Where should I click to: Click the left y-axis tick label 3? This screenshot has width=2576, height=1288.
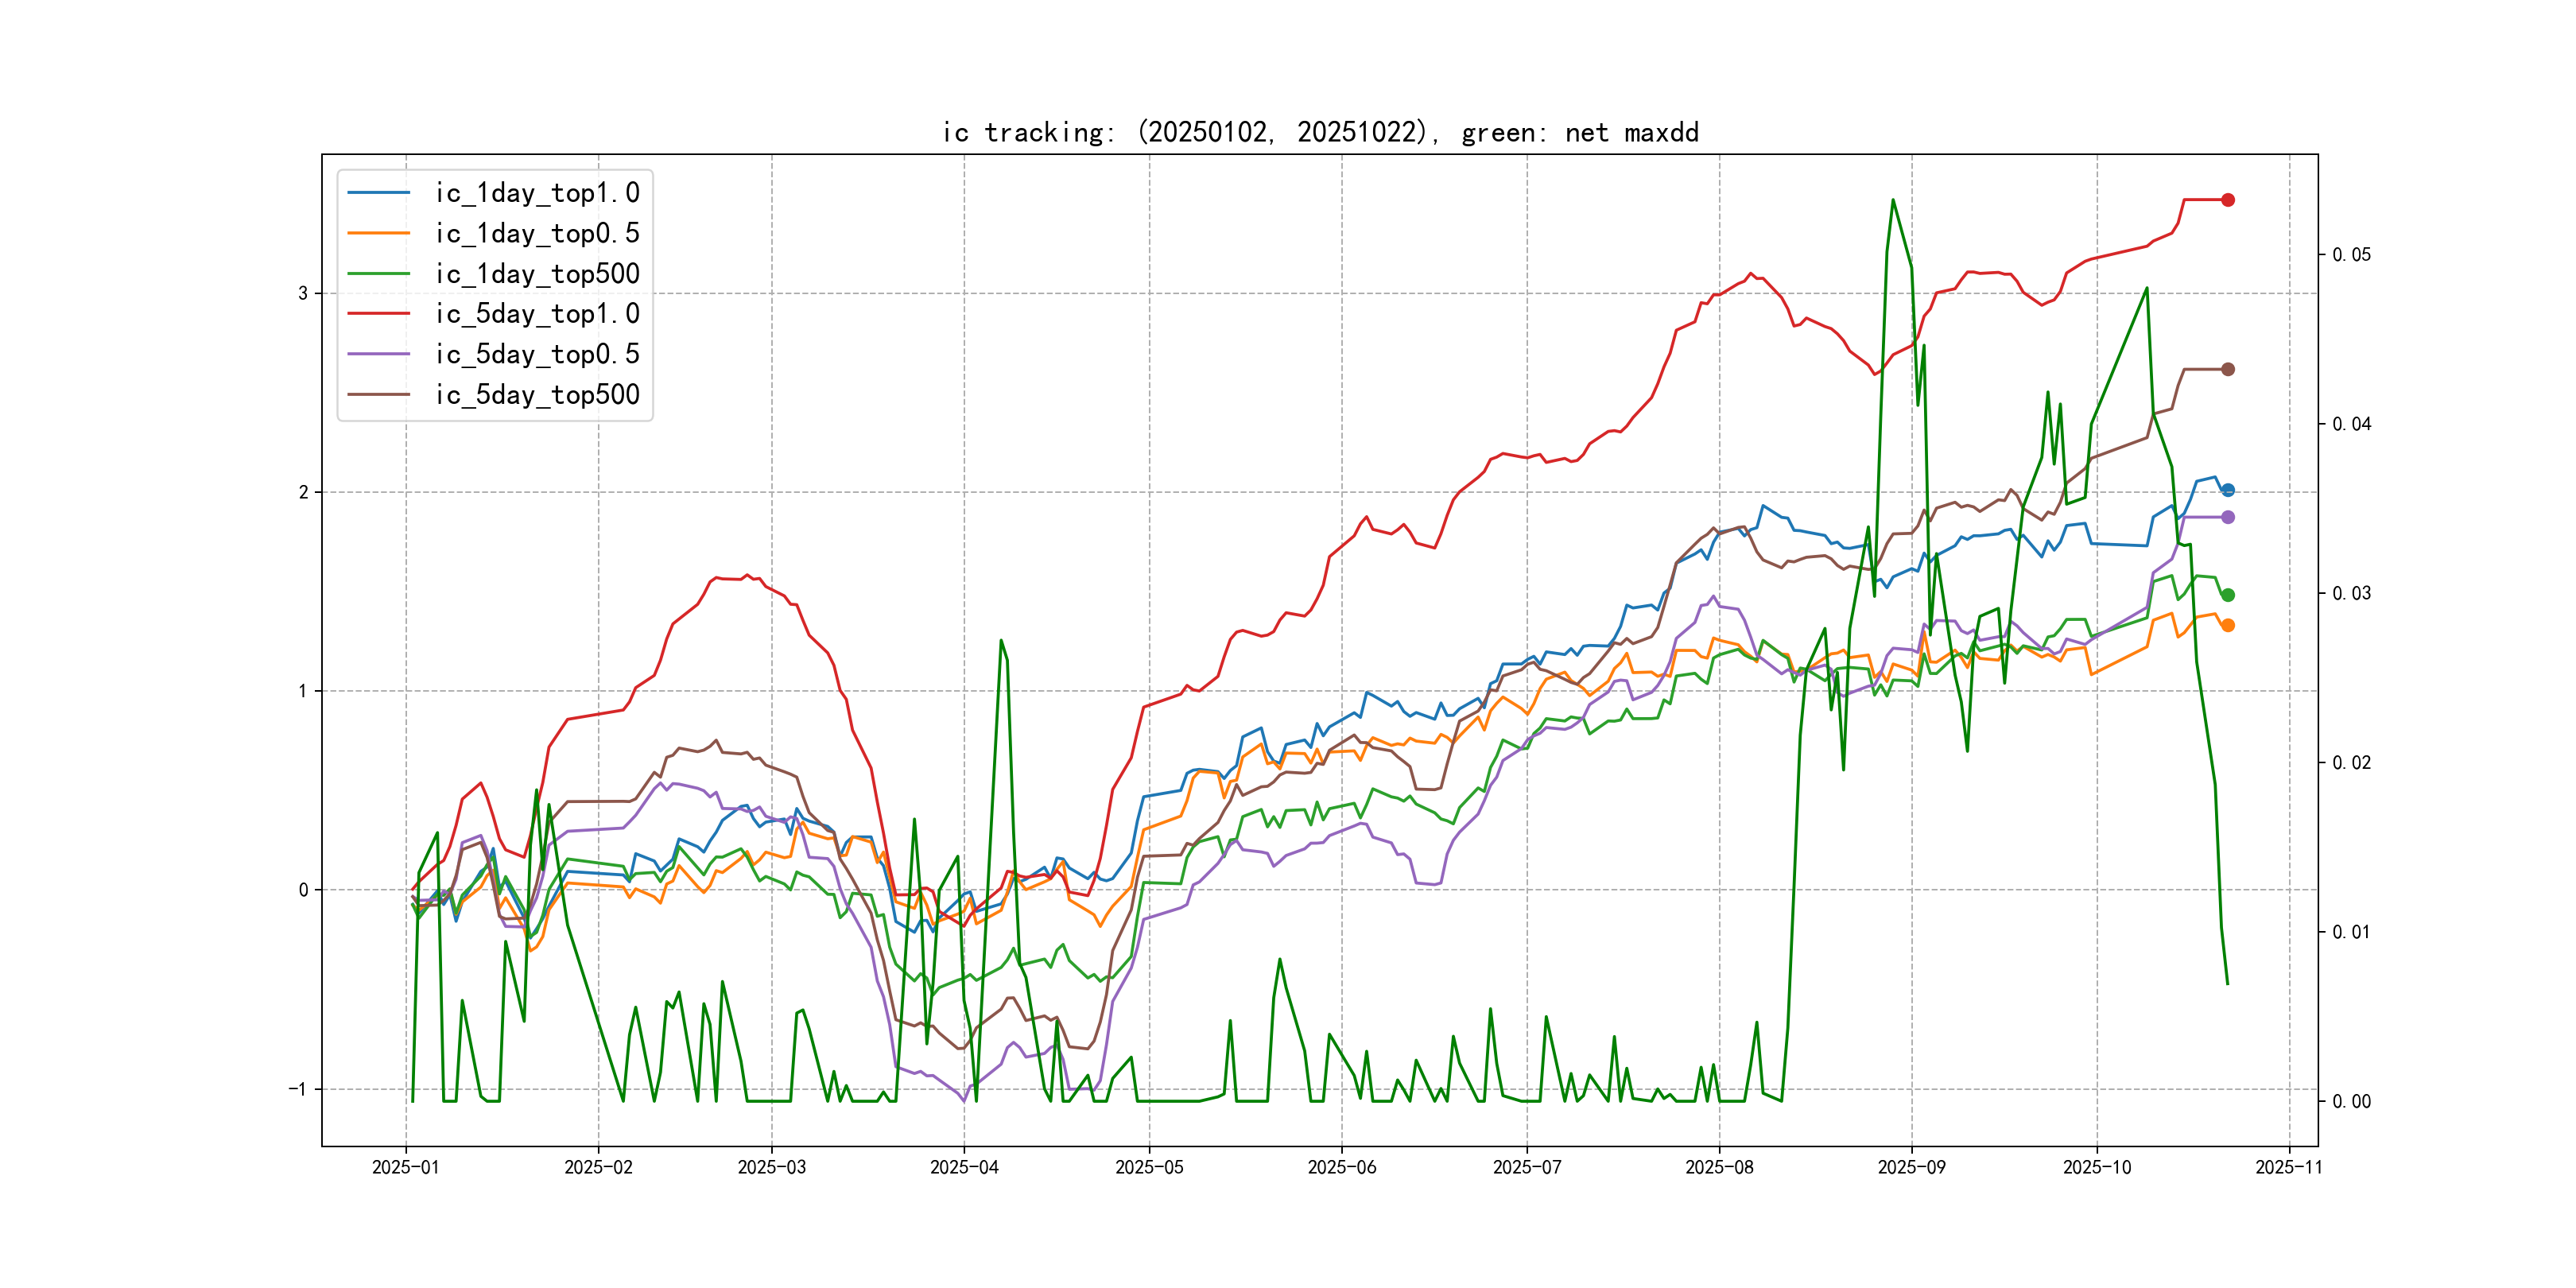click(x=303, y=293)
